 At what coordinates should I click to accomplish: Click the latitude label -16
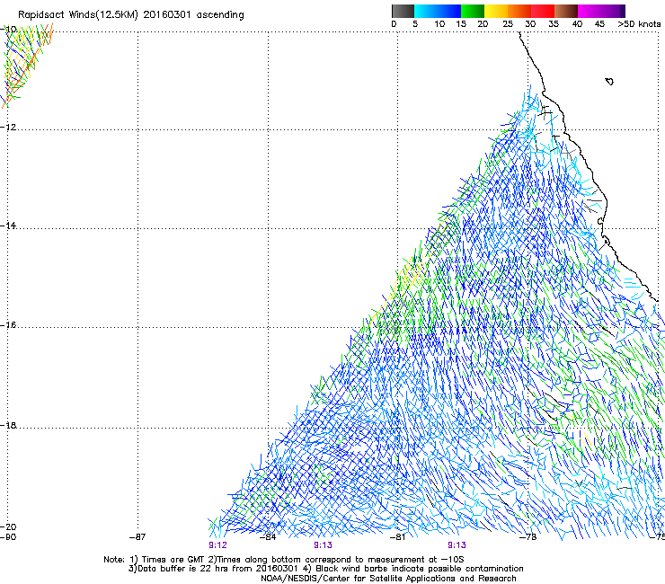click(x=9, y=325)
